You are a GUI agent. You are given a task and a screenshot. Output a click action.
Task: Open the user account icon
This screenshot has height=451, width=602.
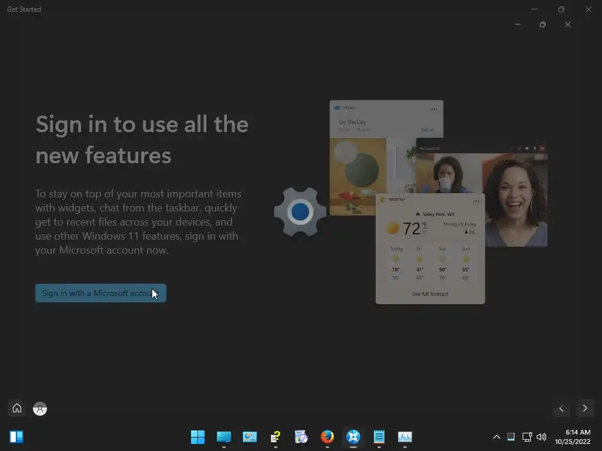click(x=40, y=409)
